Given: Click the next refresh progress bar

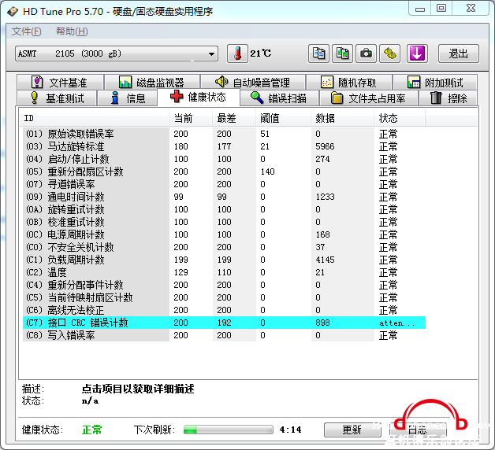Looking at the screenshot, I should click(229, 430).
